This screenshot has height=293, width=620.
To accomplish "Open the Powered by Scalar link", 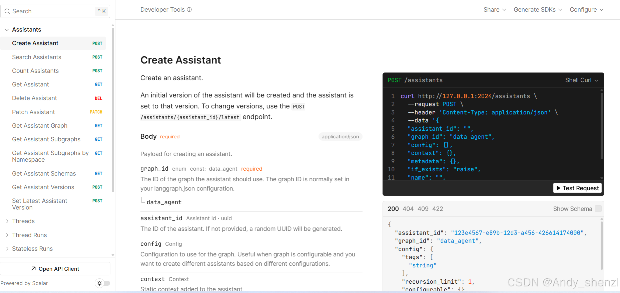I will [x=24, y=283].
